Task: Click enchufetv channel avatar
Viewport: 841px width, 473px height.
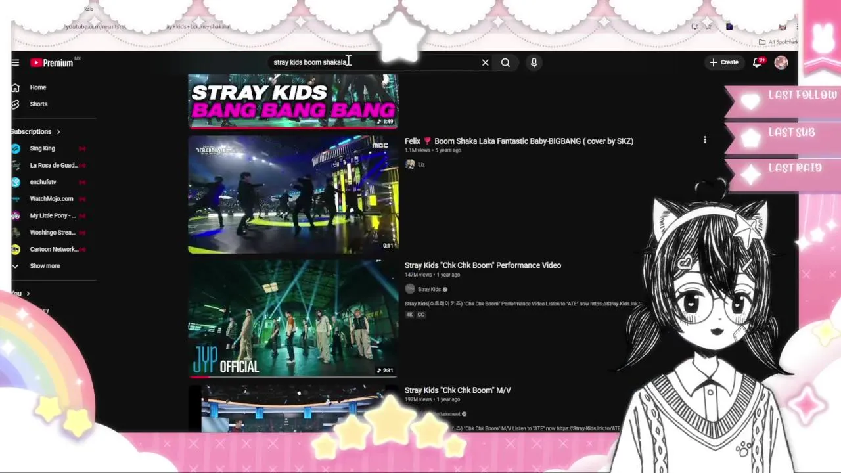Action: point(15,182)
